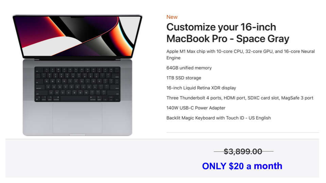
Task: Click the right speaker grille on the laptop
Action: click(126, 84)
